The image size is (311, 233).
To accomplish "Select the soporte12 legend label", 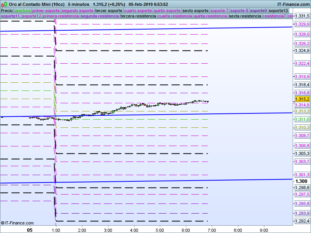I will [31, 16].
